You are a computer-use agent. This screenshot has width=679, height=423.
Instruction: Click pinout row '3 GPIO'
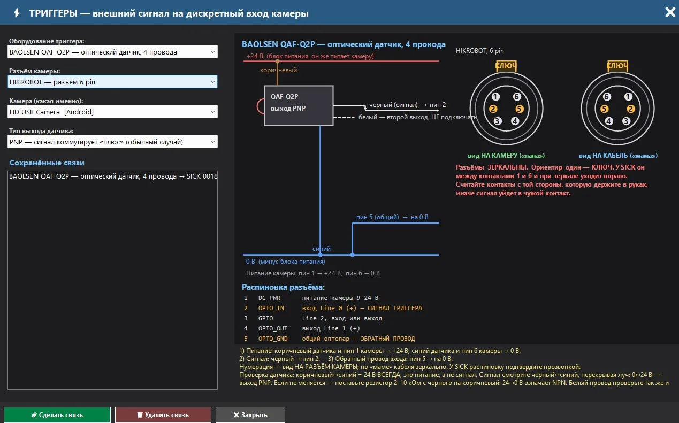[x=313, y=318]
